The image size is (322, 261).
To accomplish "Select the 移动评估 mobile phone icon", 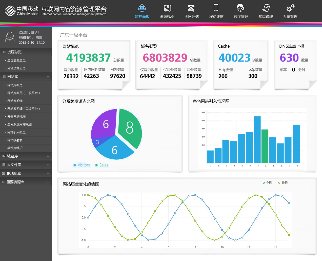I will coord(216,8).
